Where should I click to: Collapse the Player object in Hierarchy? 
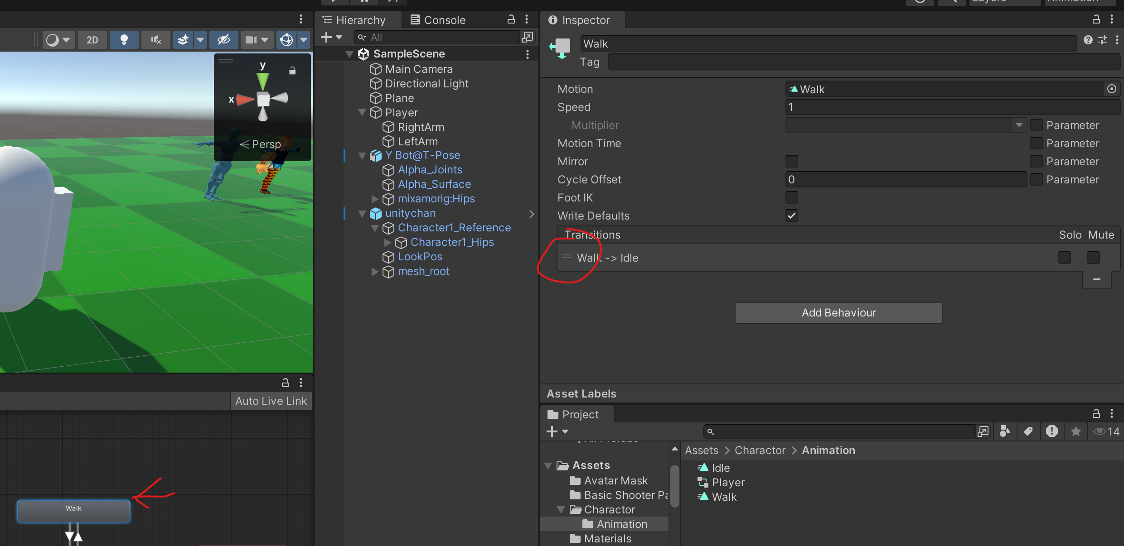[x=362, y=112]
